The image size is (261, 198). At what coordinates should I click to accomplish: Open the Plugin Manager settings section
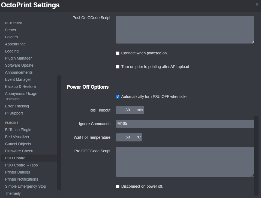(18, 58)
